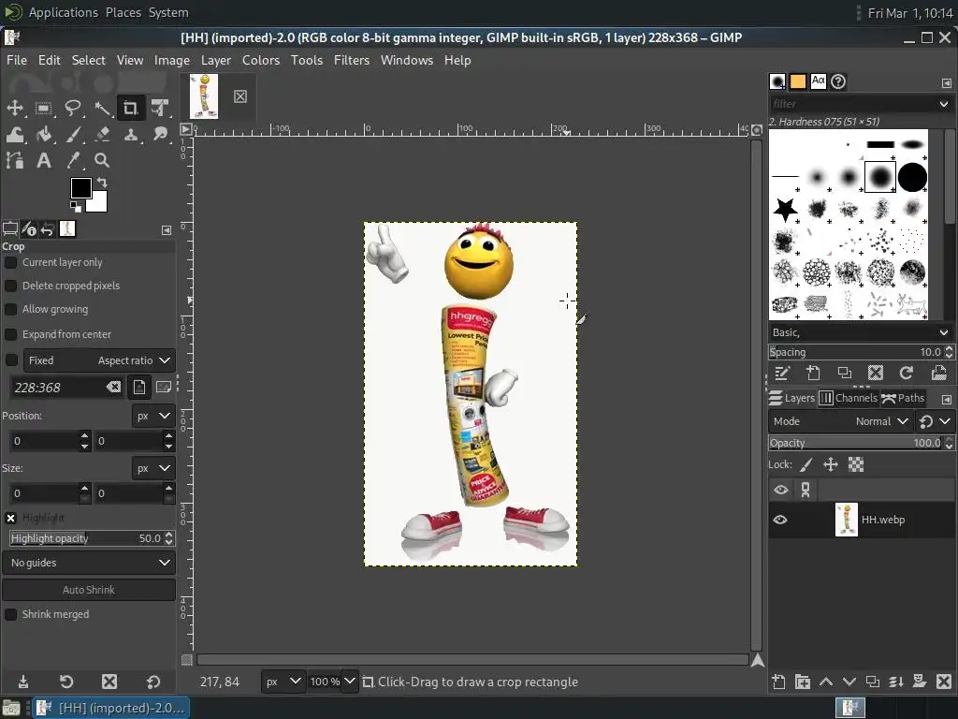
Task: Select the Crop tool
Action: tap(130, 109)
